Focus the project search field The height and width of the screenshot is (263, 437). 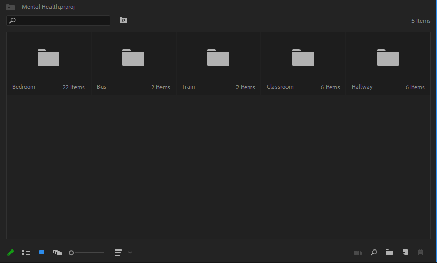point(58,21)
